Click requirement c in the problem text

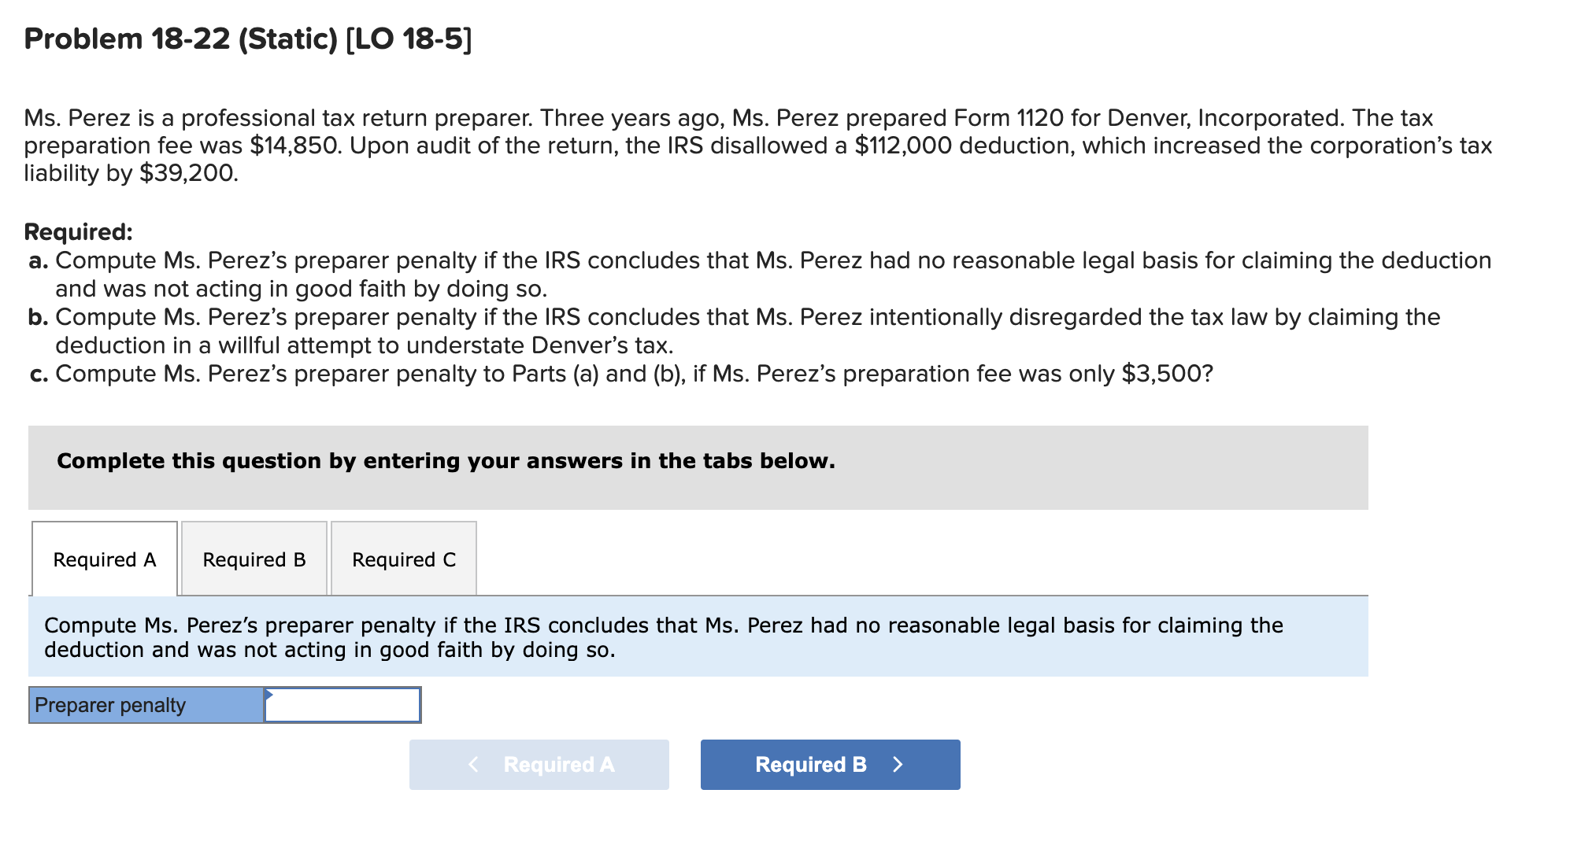click(x=623, y=374)
